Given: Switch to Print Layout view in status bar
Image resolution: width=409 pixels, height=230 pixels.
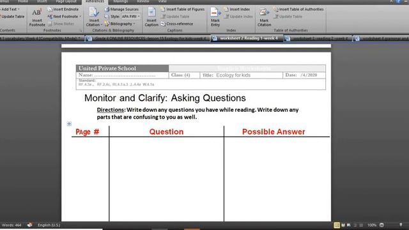Looking at the screenshot, I should pos(337,225).
